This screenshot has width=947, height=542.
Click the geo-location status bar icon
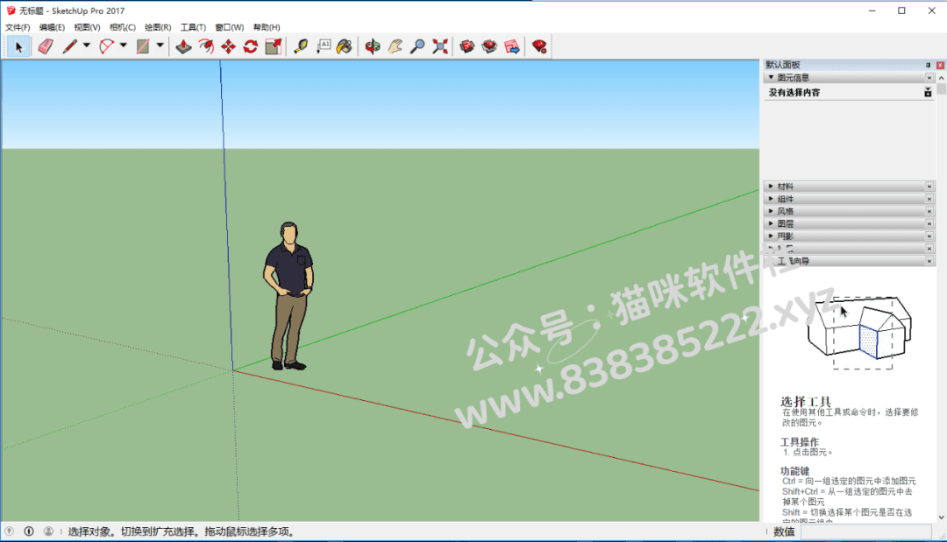coord(9,531)
